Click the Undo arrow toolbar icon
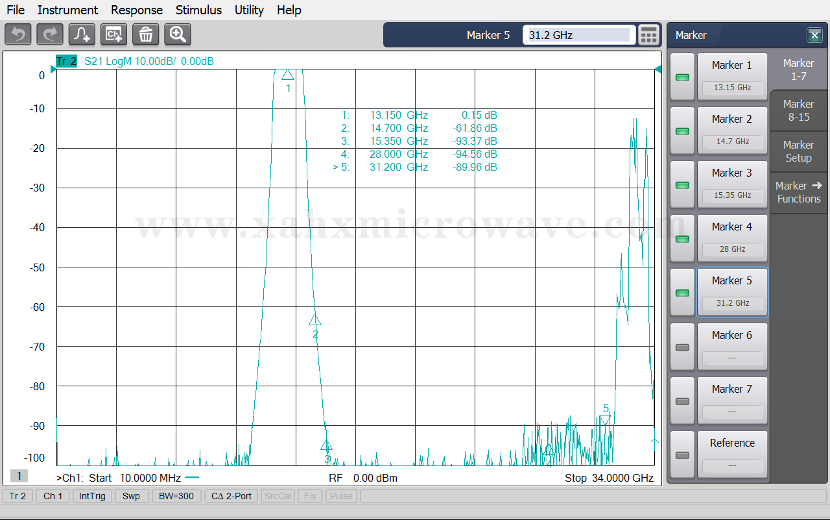 point(18,34)
